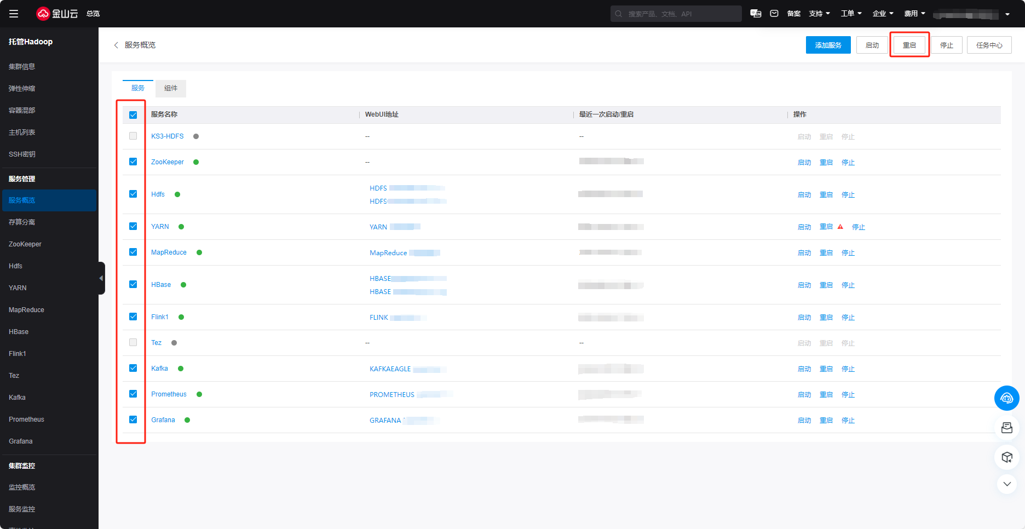
Task: Expand the 费用 dropdown menu
Action: click(914, 14)
